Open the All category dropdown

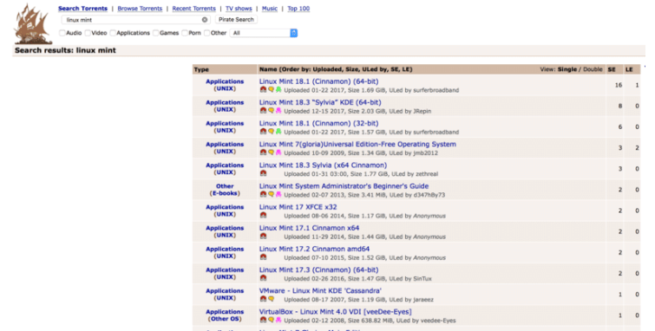(x=264, y=33)
